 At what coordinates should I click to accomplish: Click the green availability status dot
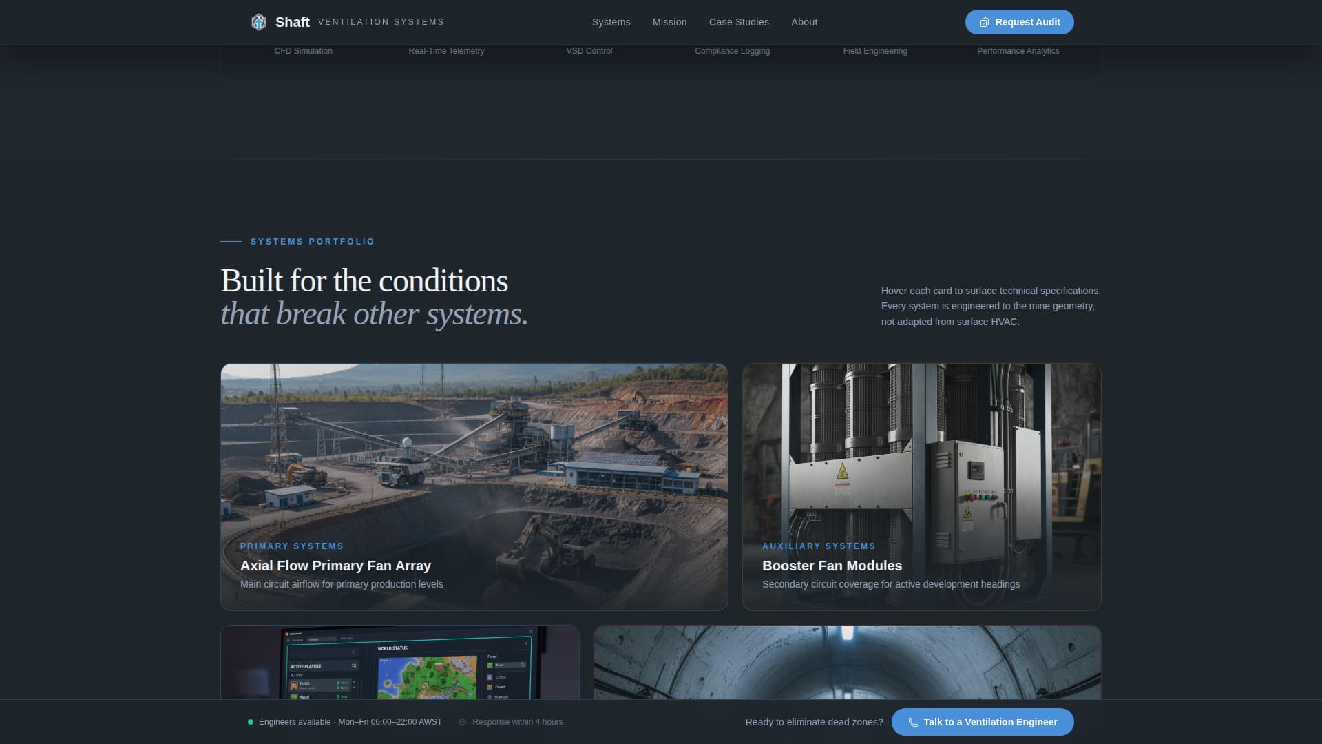pos(251,722)
